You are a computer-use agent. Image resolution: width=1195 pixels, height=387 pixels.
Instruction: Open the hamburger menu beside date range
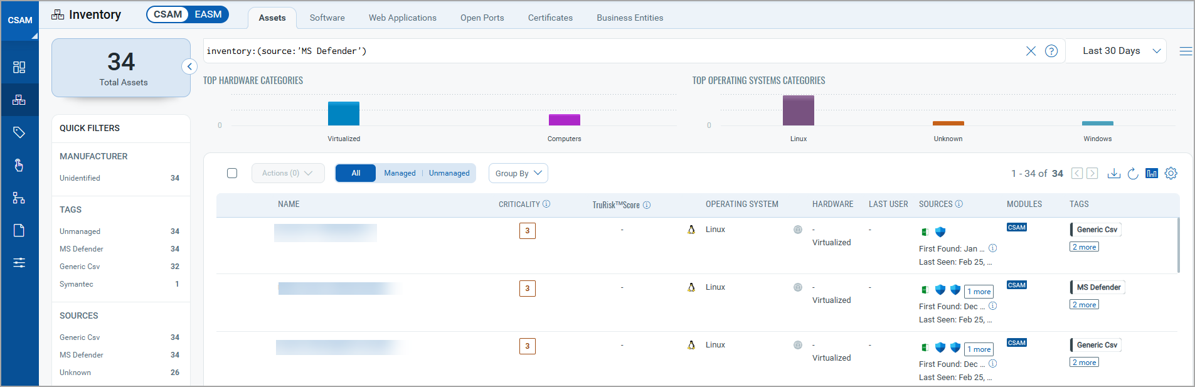1185,51
